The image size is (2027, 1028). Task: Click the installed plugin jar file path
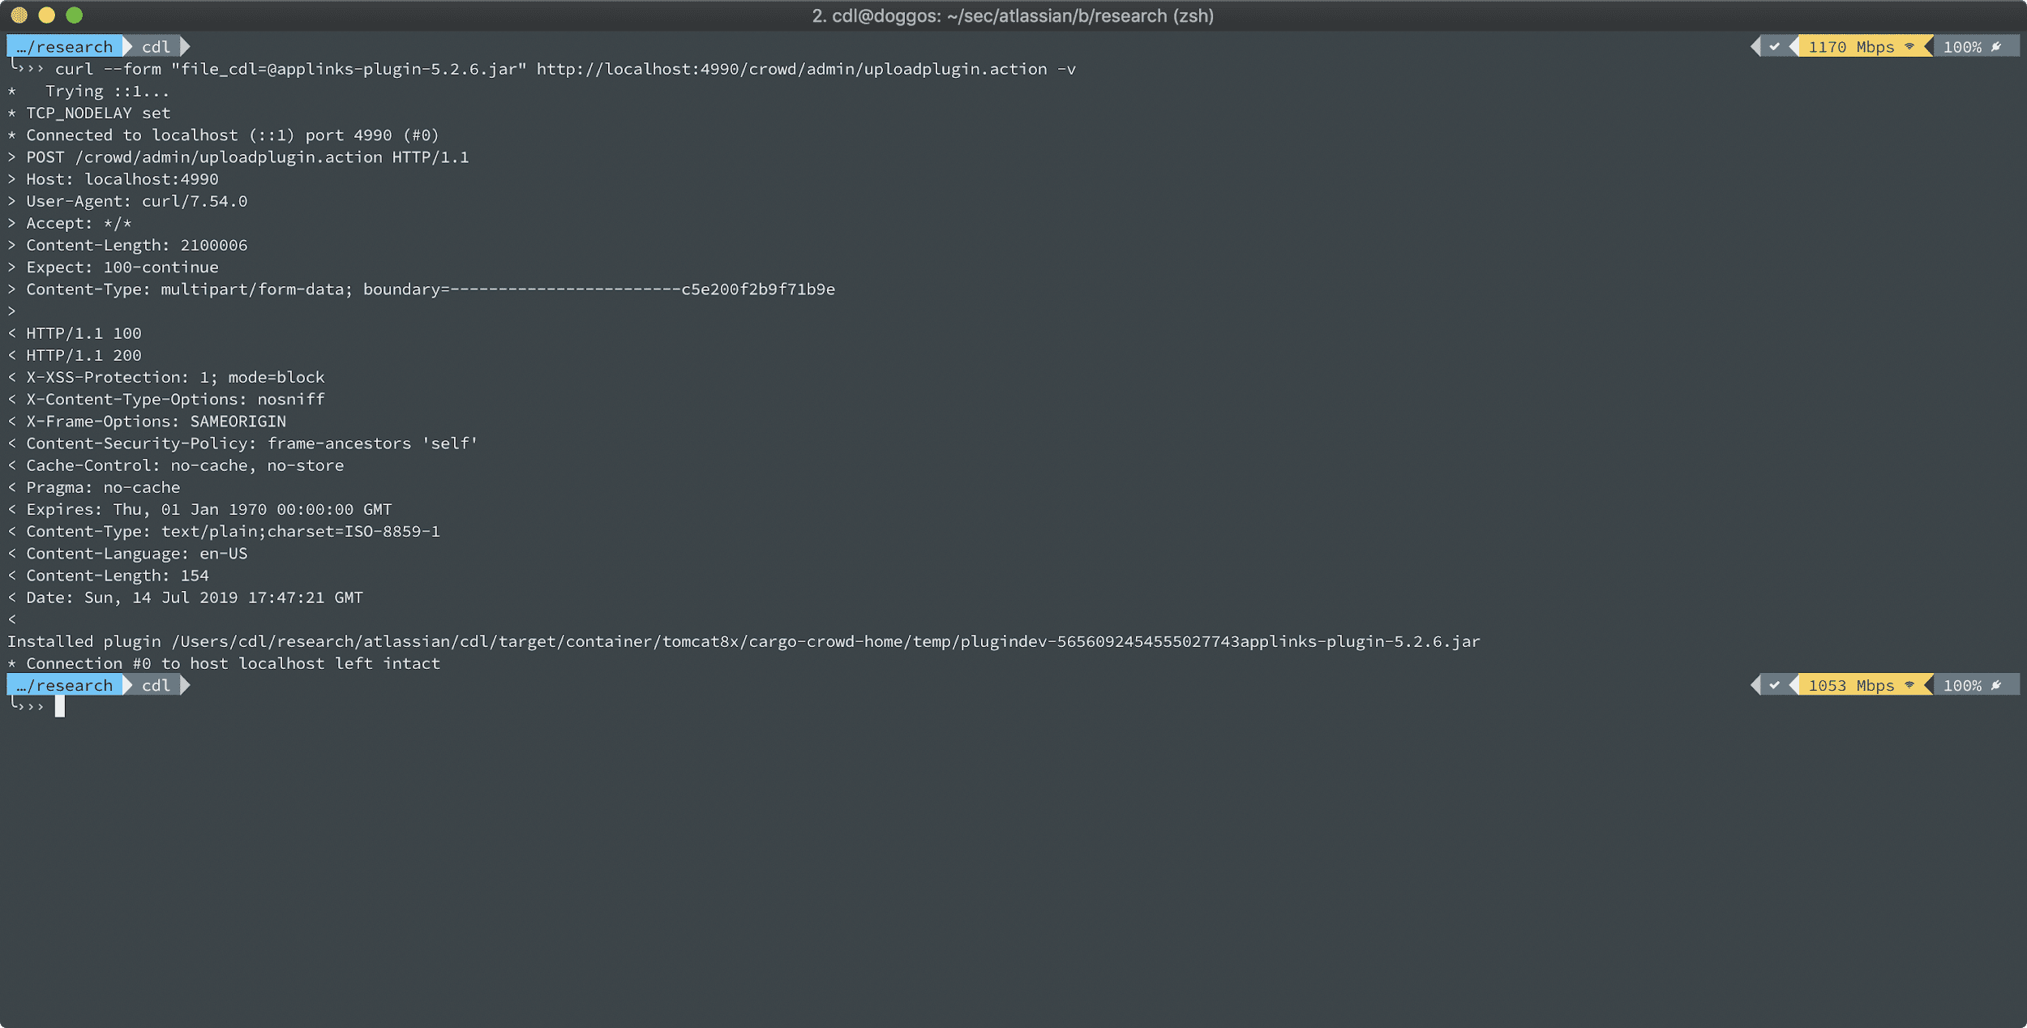(x=825, y=642)
